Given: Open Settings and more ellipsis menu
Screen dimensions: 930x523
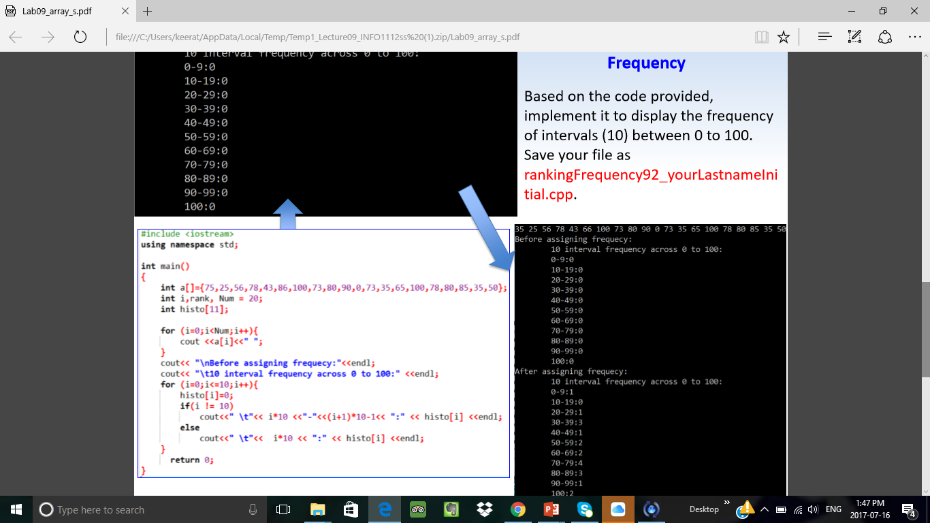Looking at the screenshot, I should point(914,37).
